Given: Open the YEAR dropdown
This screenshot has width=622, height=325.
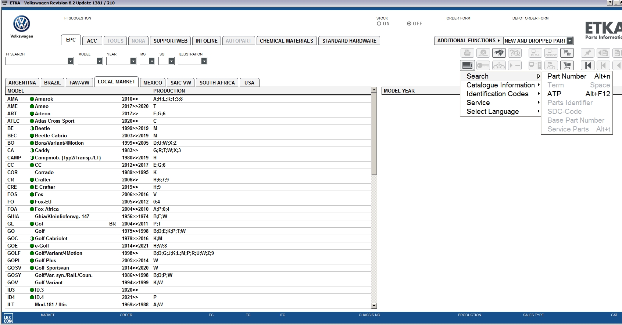Looking at the screenshot, I should [133, 61].
